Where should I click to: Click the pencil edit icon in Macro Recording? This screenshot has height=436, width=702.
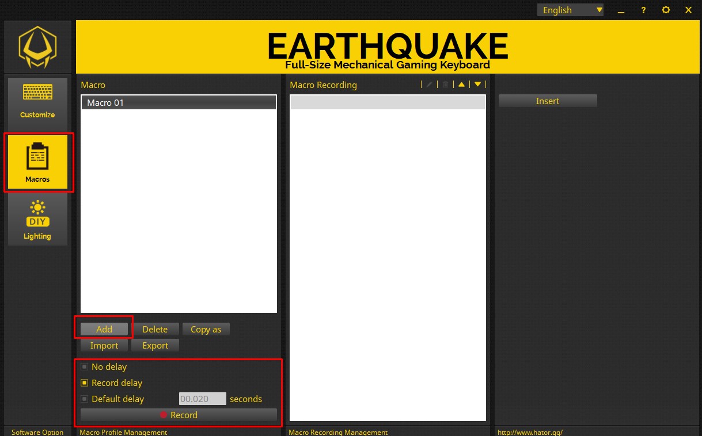[x=429, y=85]
